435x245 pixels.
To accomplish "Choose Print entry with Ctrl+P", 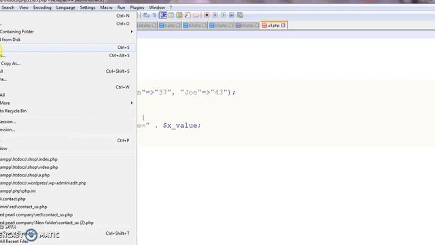I will pos(67,141).
